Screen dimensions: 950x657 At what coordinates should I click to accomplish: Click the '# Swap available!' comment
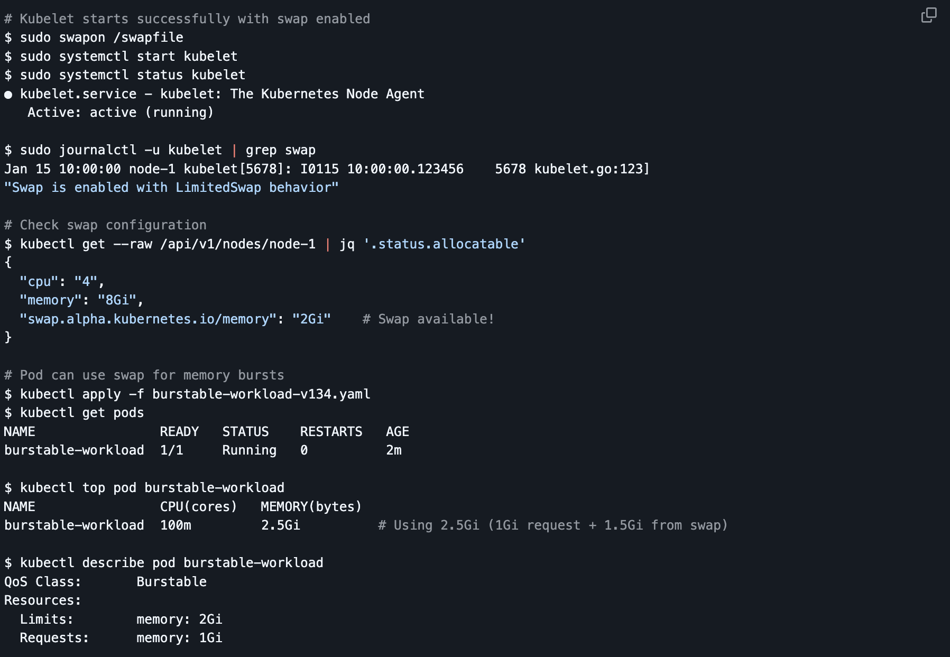click(428, 319)
